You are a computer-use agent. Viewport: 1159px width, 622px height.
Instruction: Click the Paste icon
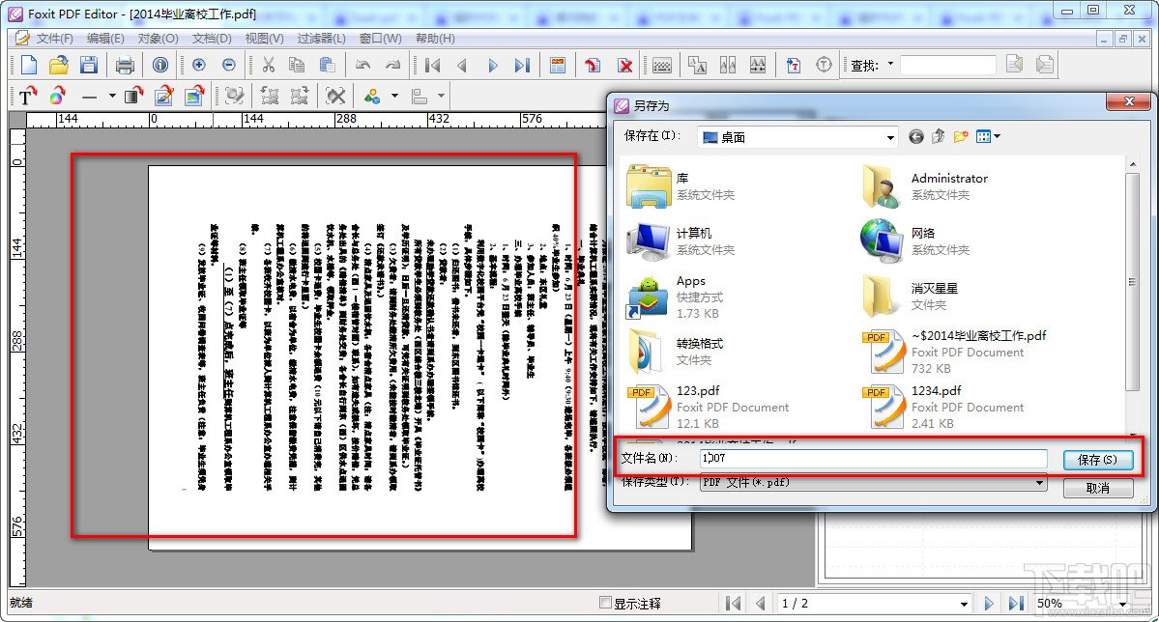pos(329,66)
